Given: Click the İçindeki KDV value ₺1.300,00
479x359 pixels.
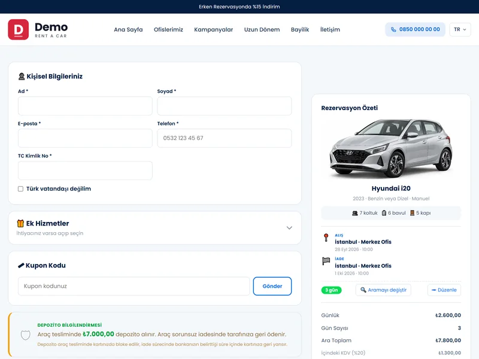Looking at the screenshot, I should 450,353.
